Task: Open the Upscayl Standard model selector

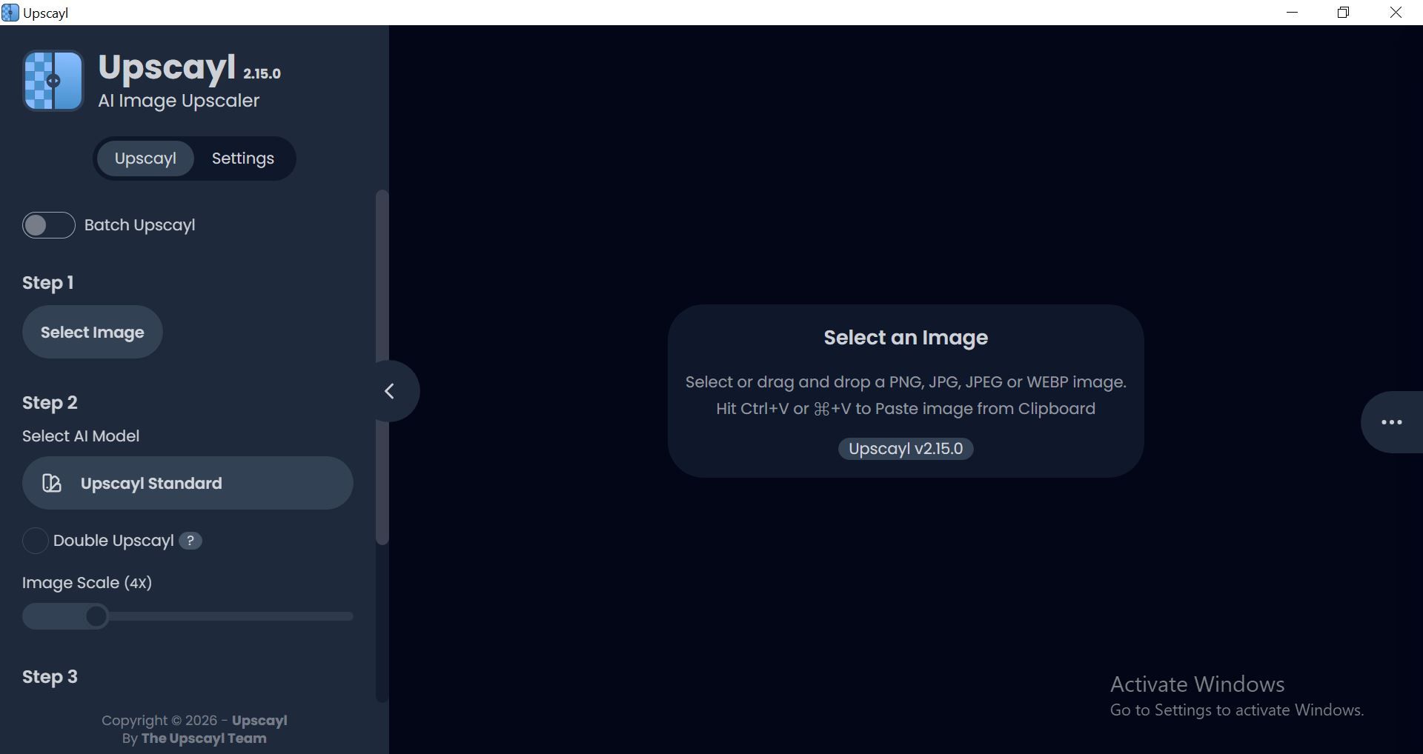Action: [188, 483]
